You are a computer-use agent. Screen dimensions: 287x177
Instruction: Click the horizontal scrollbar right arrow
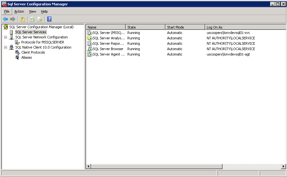point(283,167)
